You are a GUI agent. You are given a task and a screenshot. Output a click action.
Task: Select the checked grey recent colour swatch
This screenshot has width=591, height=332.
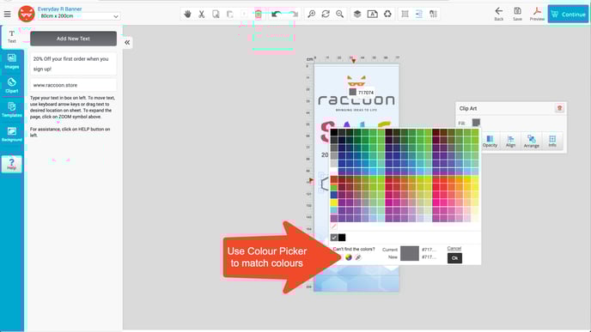tap(334, 238)
